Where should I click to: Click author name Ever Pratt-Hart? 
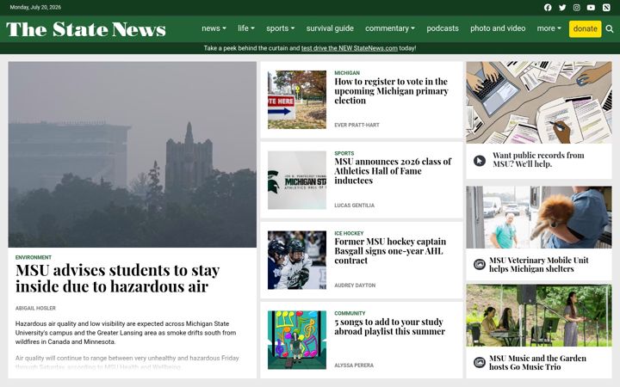(x=356, y=126)
